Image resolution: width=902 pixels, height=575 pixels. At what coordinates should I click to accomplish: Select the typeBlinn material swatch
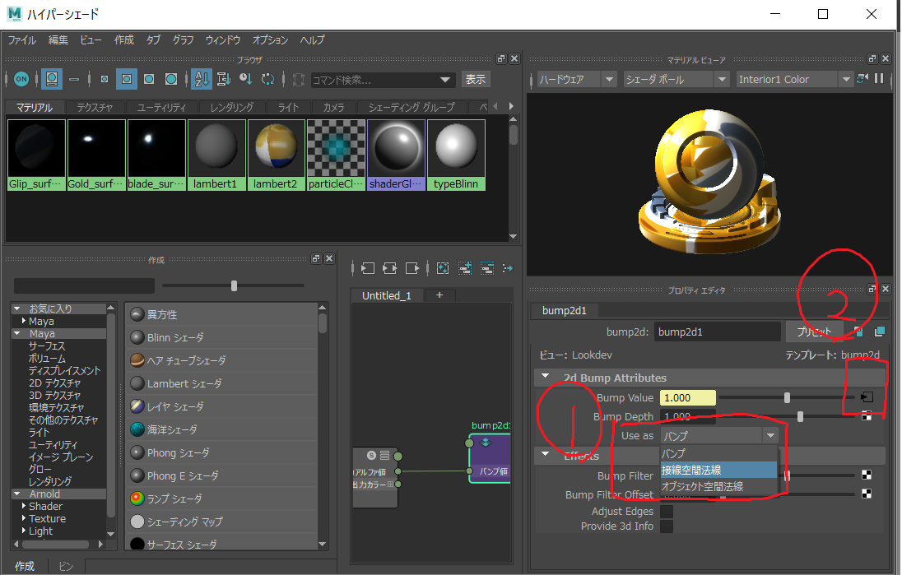coord(456,155)
